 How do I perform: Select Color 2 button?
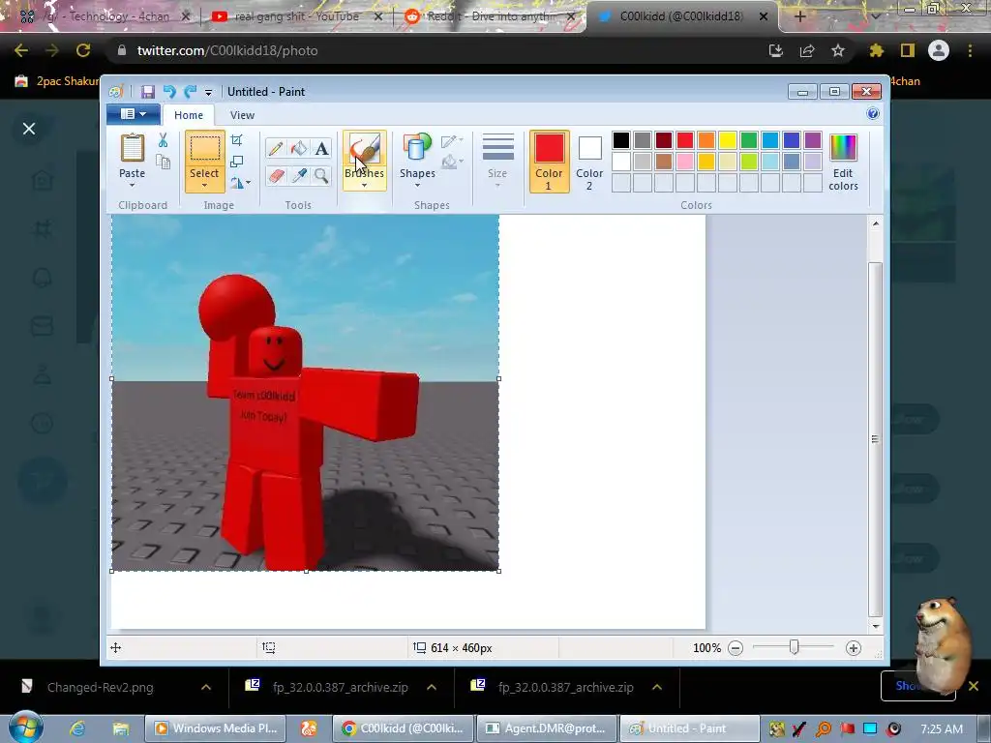click(x=589, y=162)
